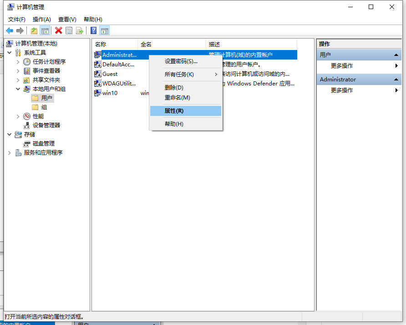Select the Guest user account icon
Screen dimensions: 406x325
tap(97, 74)
